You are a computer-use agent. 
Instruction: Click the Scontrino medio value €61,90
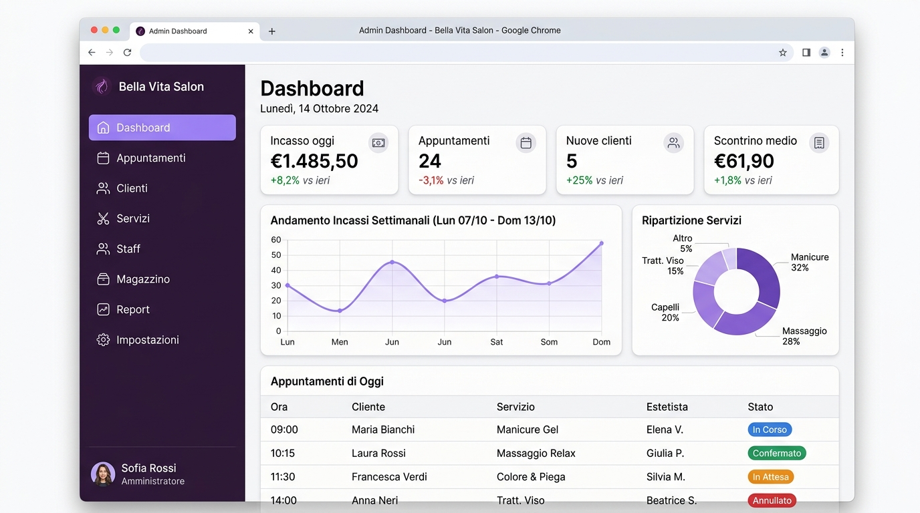pyautogui.click(x=744, y=161)
